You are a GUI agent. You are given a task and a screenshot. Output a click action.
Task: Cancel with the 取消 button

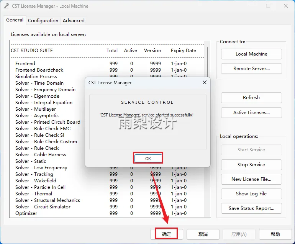203,234
